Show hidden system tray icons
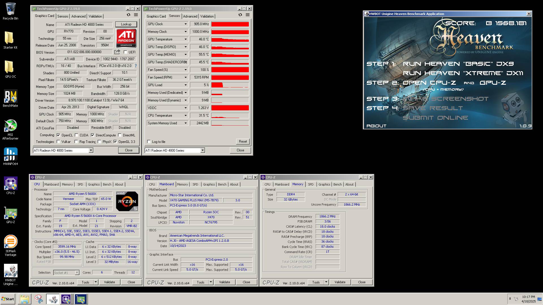Image resolution: width=543 pixels, height=305 pixels. pos(510,299)
